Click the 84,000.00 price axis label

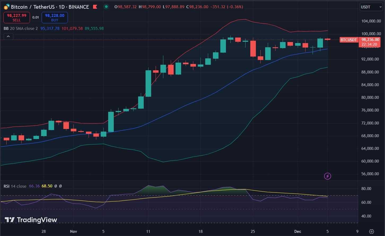[370, 85]
